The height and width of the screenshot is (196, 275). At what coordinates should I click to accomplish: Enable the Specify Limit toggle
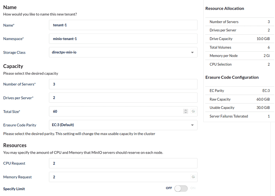181,188
